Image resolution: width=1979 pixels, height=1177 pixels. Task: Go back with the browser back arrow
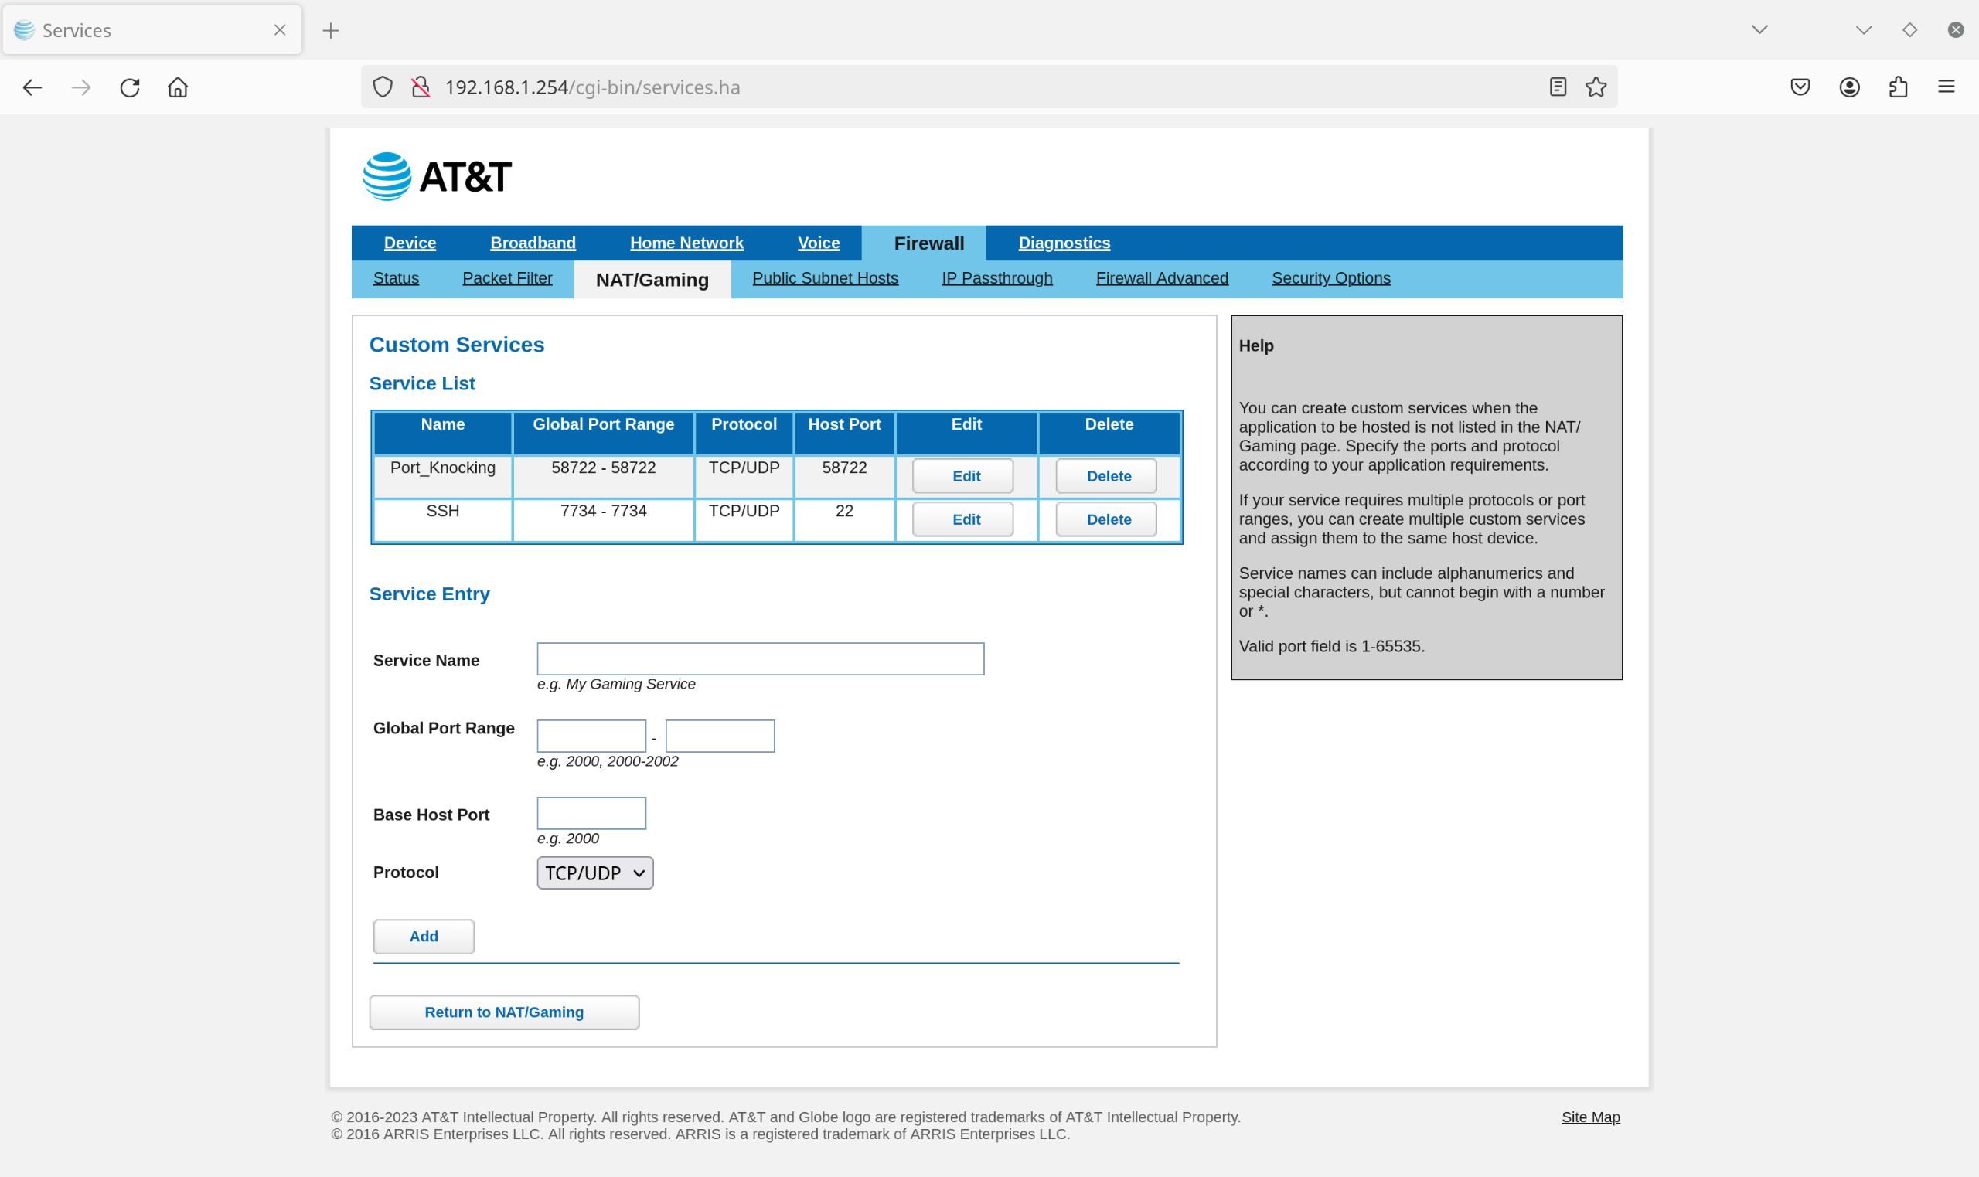click(32, 87)
